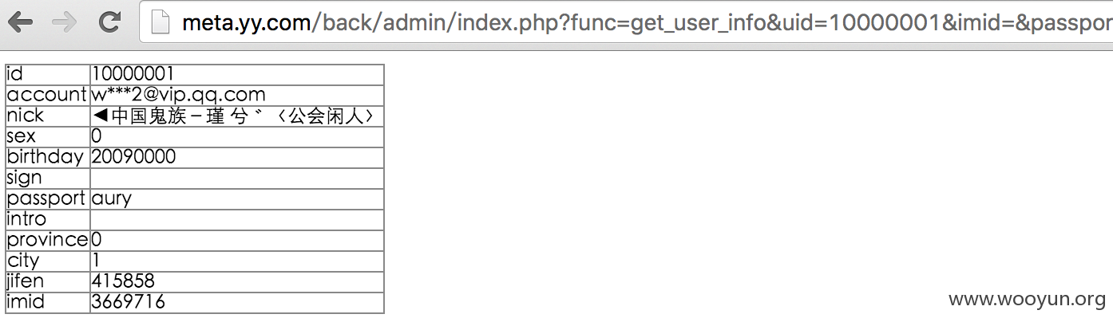The height and width of the screenshot is (322, 1113).
Task: Reload the page with refresh icon
Action: [x=109, y=22]
